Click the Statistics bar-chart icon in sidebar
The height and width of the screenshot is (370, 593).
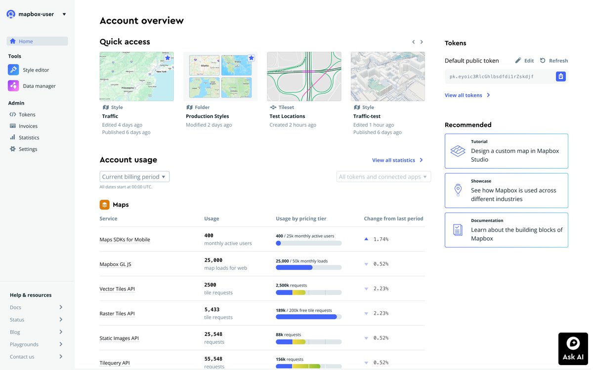13,137
